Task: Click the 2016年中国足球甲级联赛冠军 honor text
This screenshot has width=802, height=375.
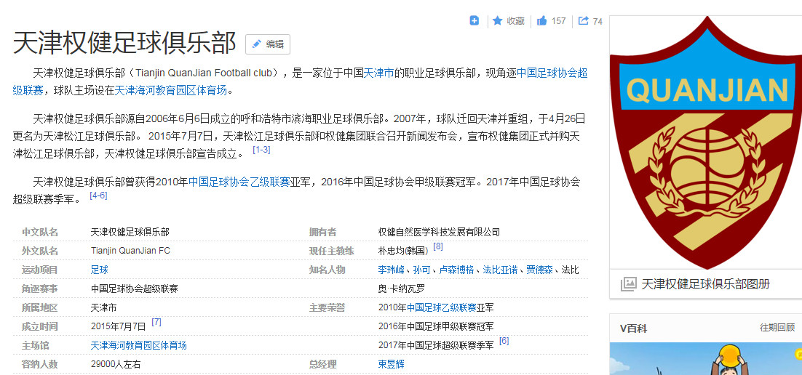Action: click(x=436, y=326)
